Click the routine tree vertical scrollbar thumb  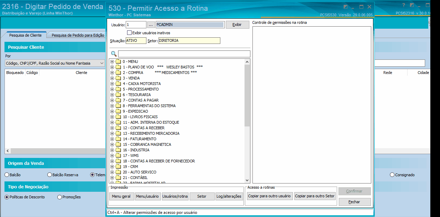[x=247, y=95]
